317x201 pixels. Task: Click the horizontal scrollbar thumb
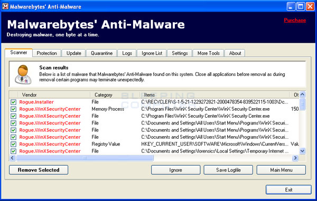(85, 158)
